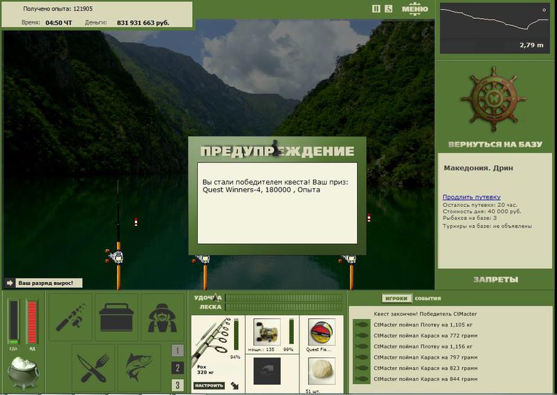Open the tackle box inventory icon

pos(116,317)
